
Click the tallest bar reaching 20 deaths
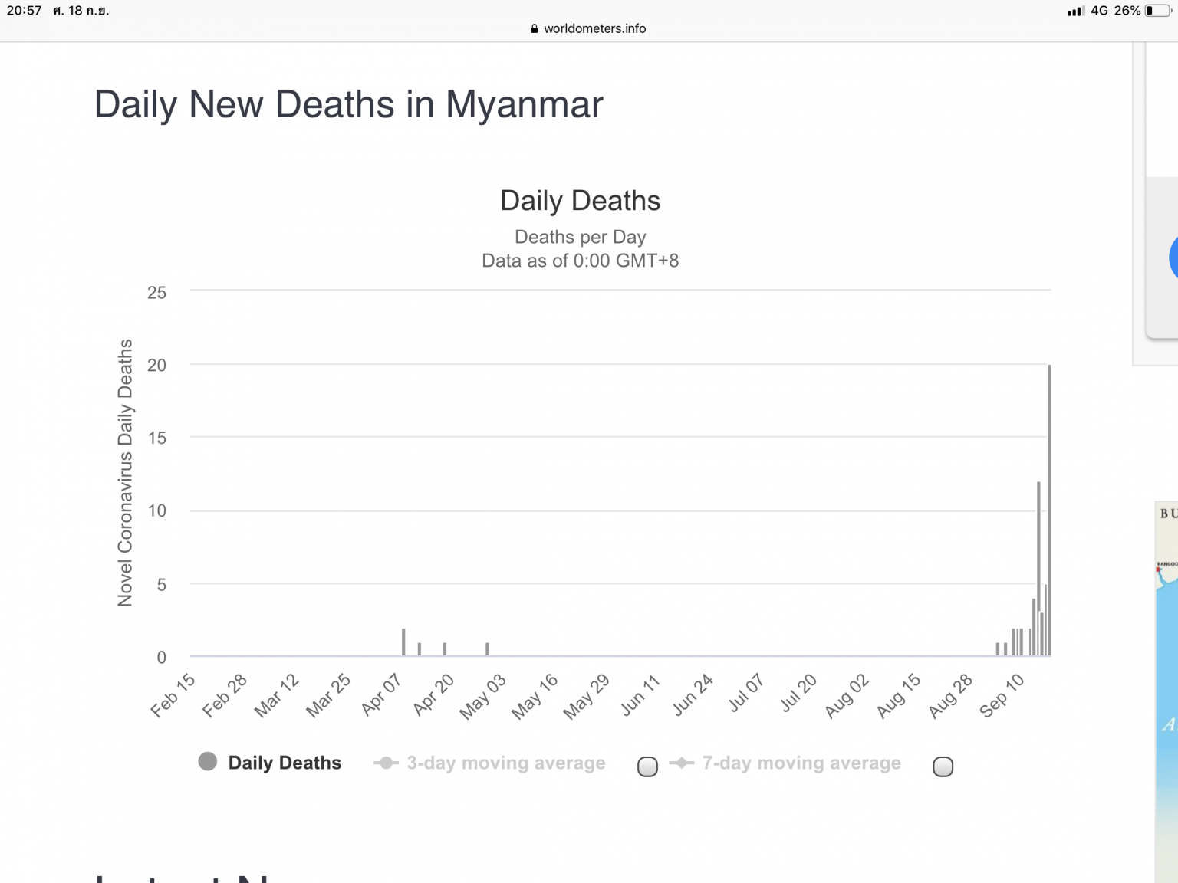tap(1049, 510)
